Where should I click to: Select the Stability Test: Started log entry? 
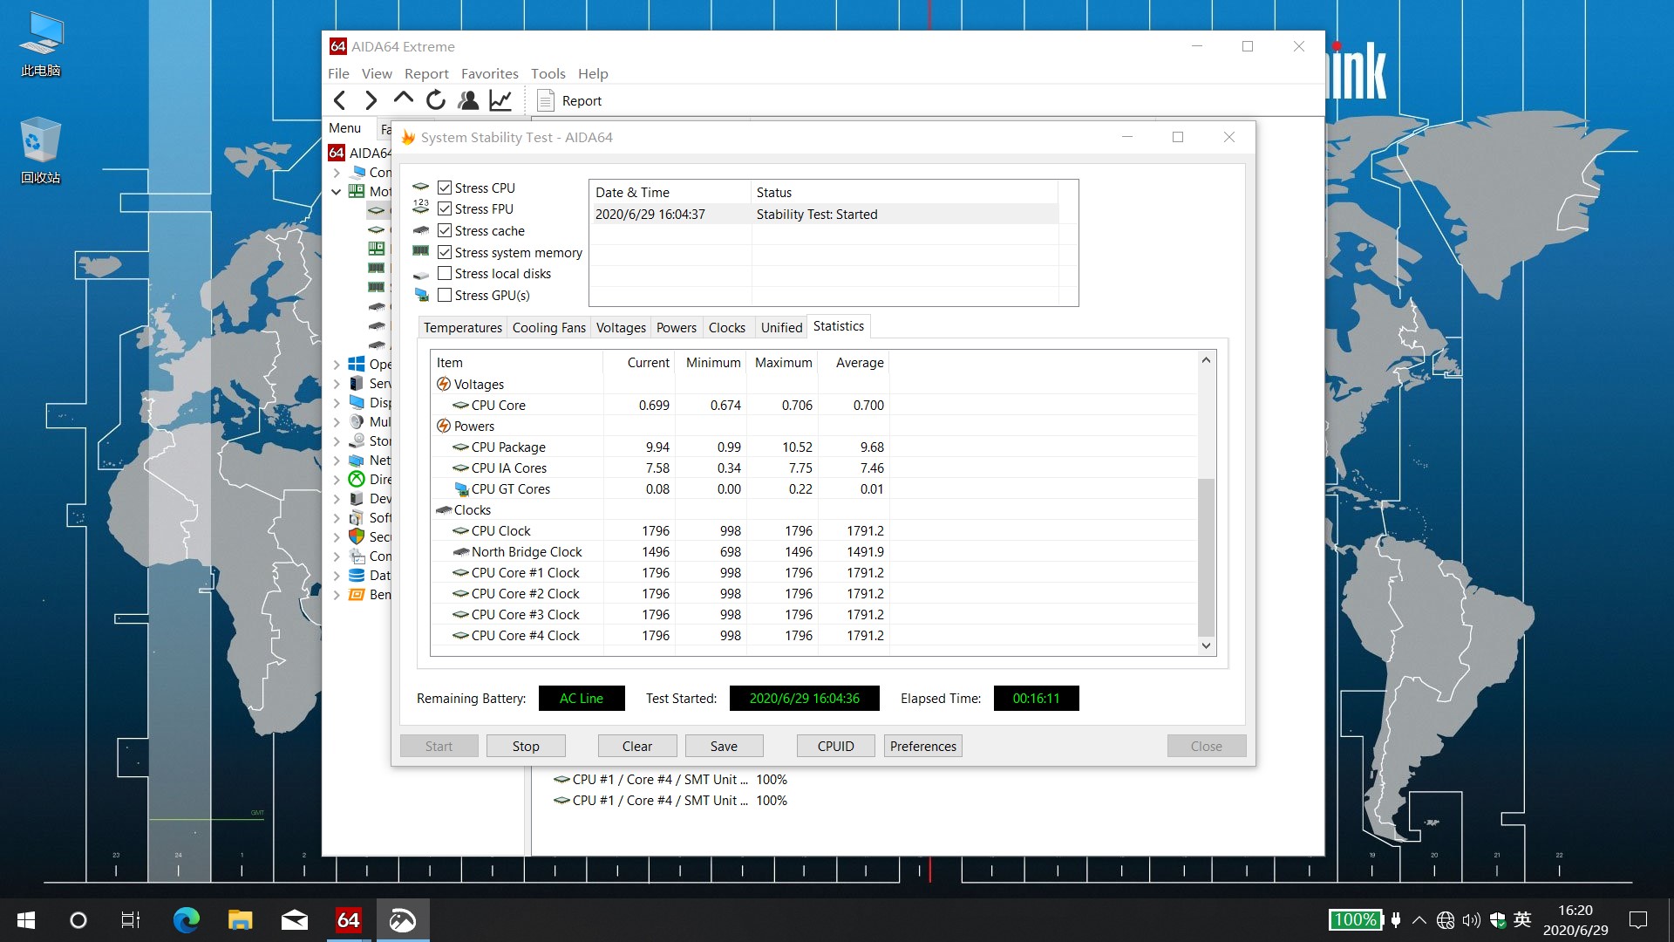(x=824, y=214)
